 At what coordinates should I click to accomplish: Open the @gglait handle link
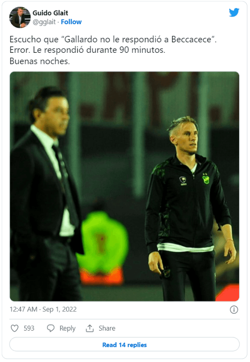tap(44, 22)
